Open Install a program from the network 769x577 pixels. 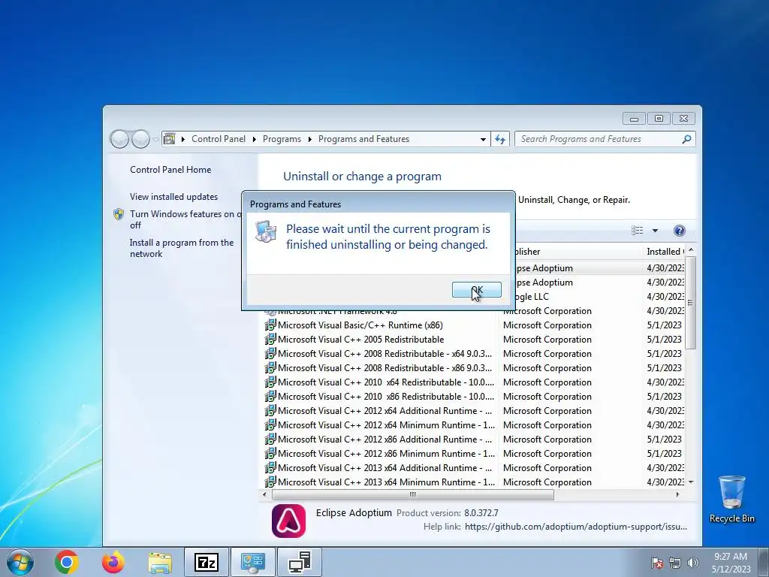(182, 248)
